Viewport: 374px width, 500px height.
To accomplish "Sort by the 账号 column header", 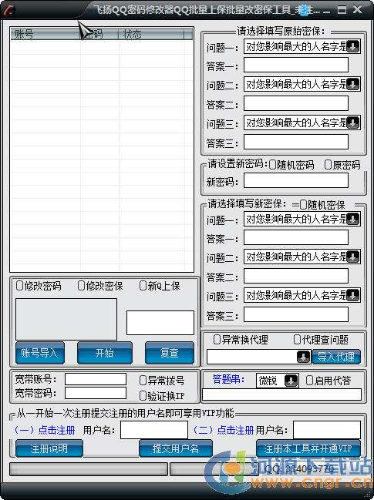I will [x=45, y=34].
